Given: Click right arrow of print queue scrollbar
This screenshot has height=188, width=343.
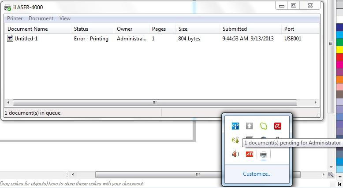Looking at the screenshot, I should pyautogui.click(x=316, y=102).
